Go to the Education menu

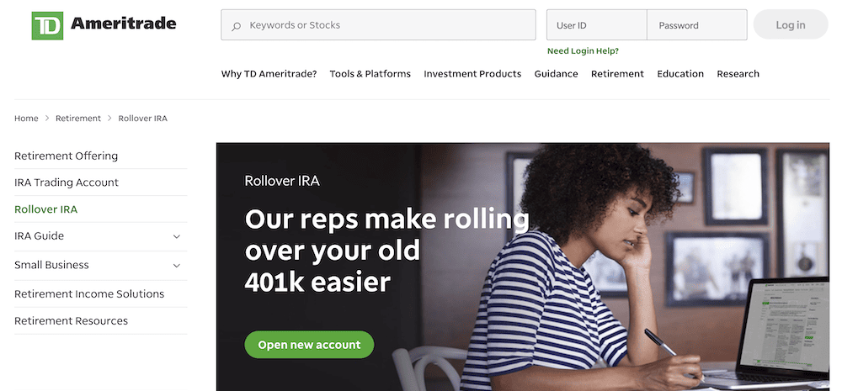(x=680, y=74)
